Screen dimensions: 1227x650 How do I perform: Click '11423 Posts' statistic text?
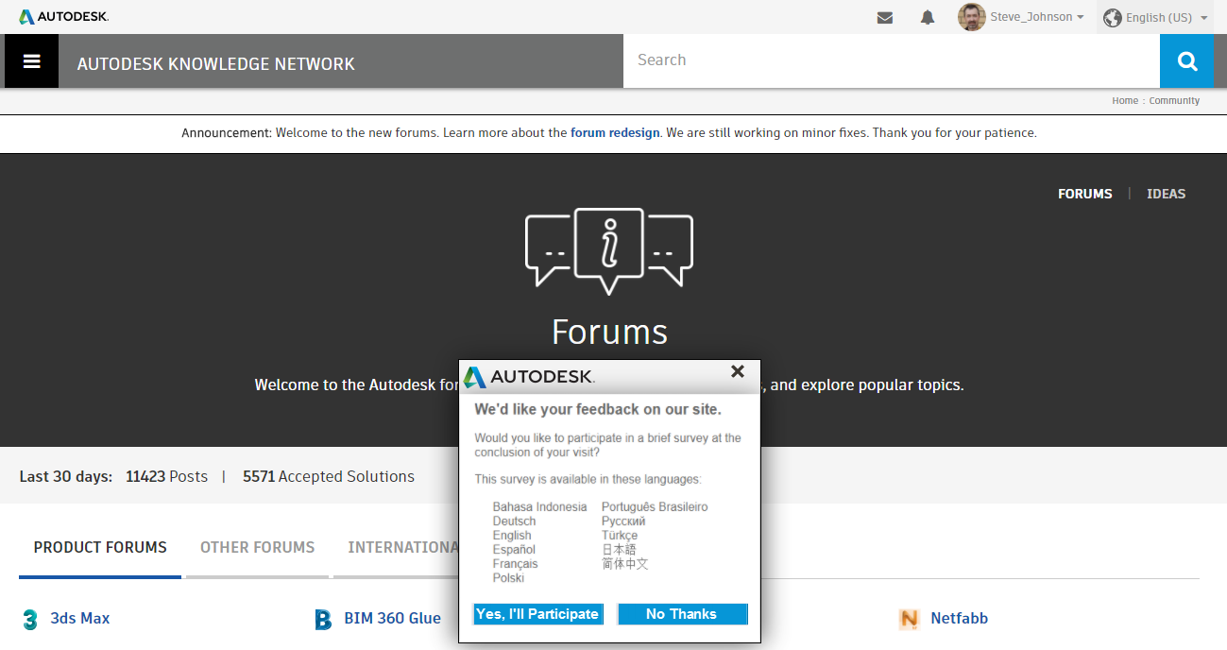click(166, 477)
